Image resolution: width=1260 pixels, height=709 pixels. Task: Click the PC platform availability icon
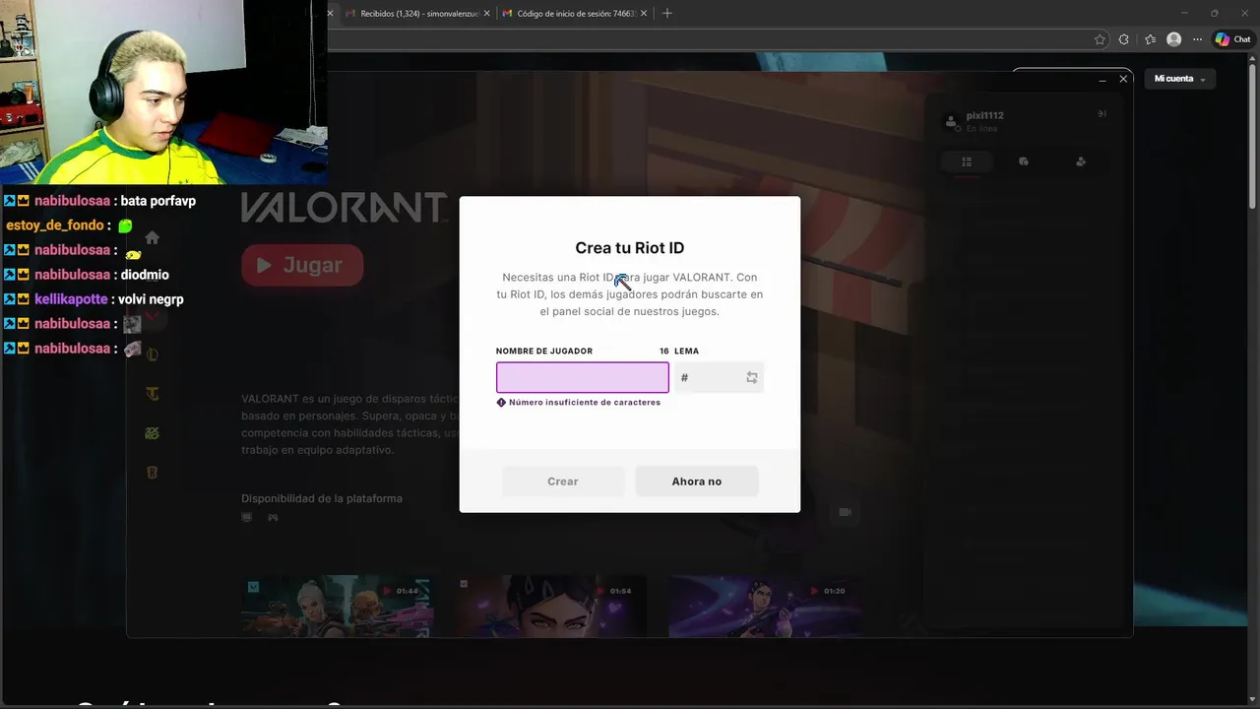click(247, 517)
